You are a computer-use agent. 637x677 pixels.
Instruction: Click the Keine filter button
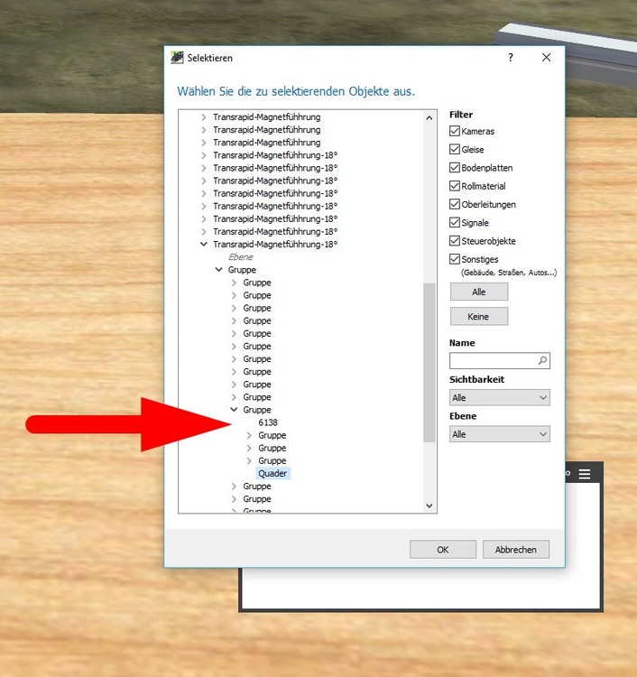point(479,317)
